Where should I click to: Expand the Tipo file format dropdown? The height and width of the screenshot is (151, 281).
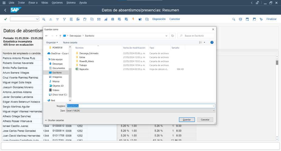point(214,111)
